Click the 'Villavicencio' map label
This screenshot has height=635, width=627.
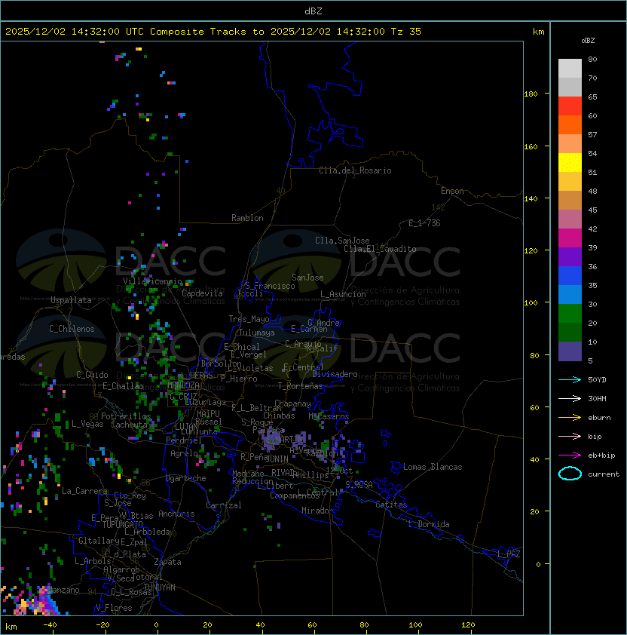pyautogui.click(x=152, y=281)
